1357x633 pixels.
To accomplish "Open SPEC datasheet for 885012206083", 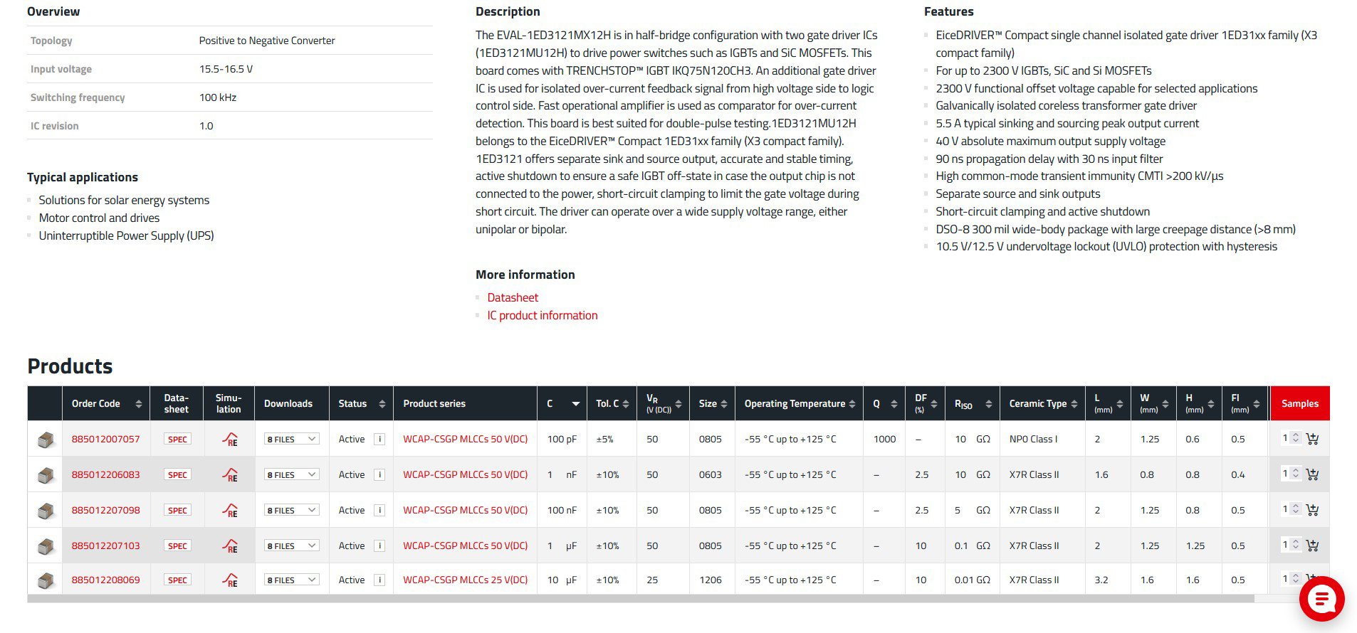I will [x=177, y=474].
